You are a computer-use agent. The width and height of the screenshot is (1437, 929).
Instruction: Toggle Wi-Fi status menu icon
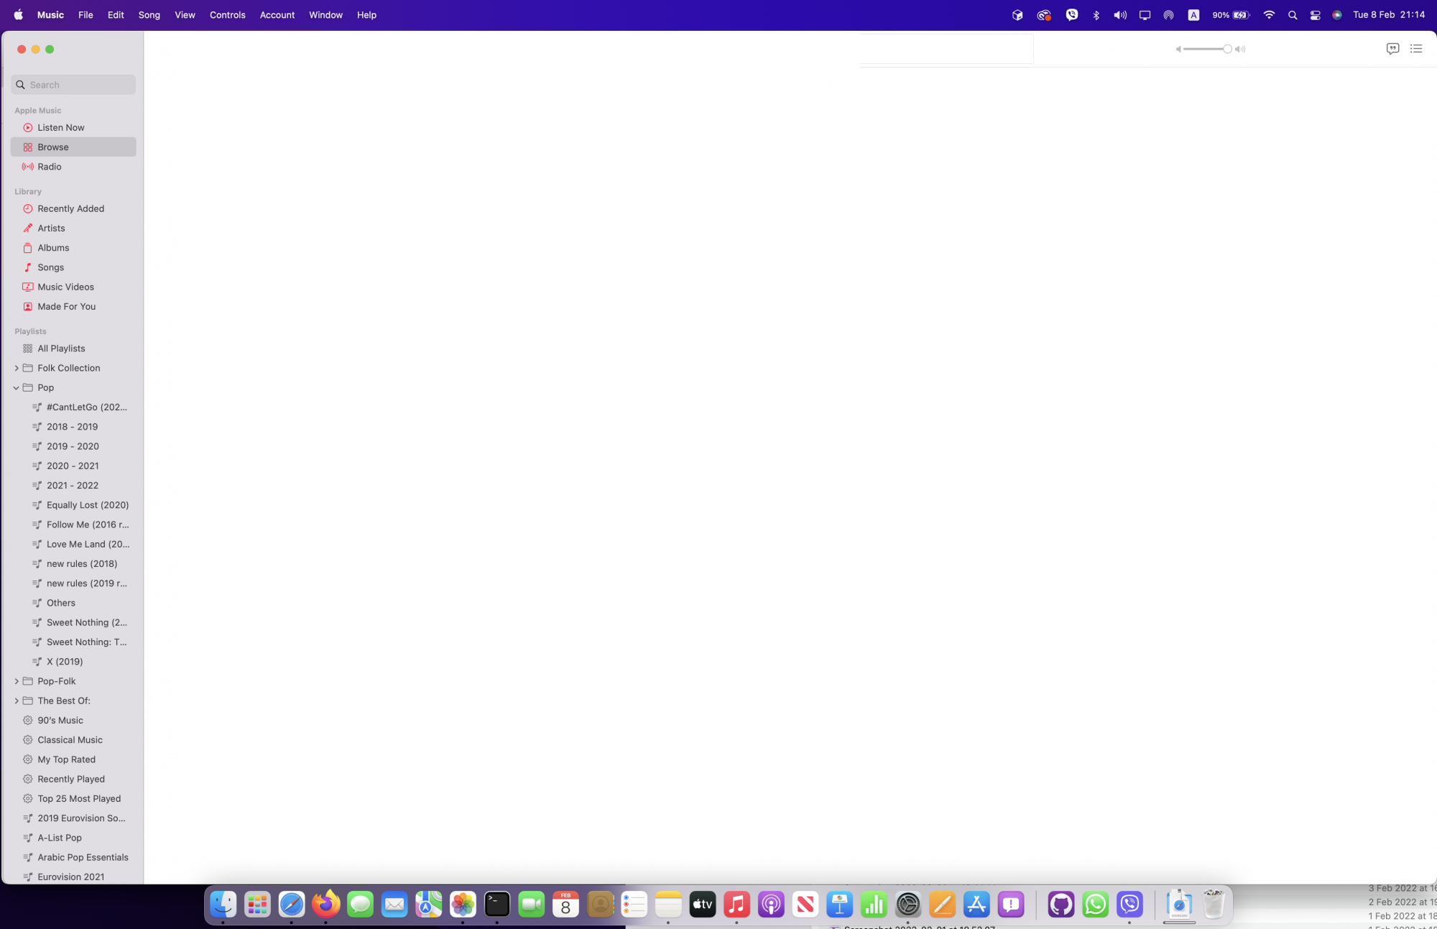[1269, 15]
